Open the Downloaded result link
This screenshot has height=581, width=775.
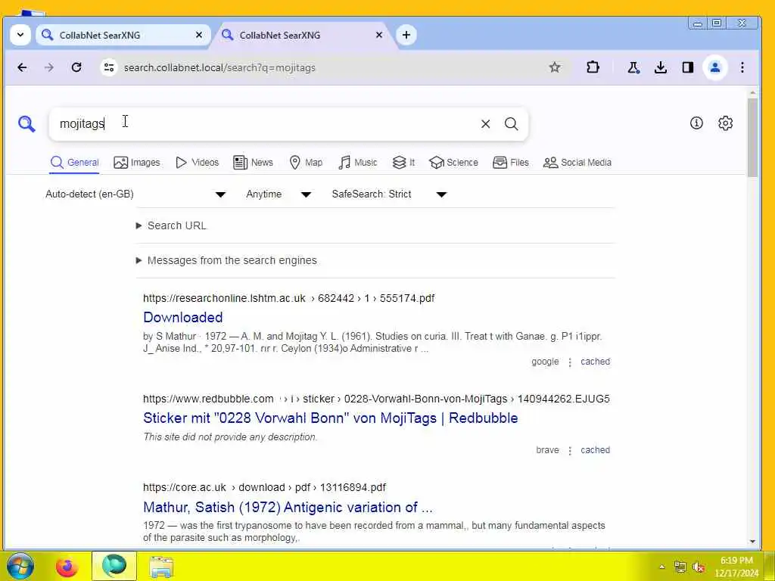(183, 317)
